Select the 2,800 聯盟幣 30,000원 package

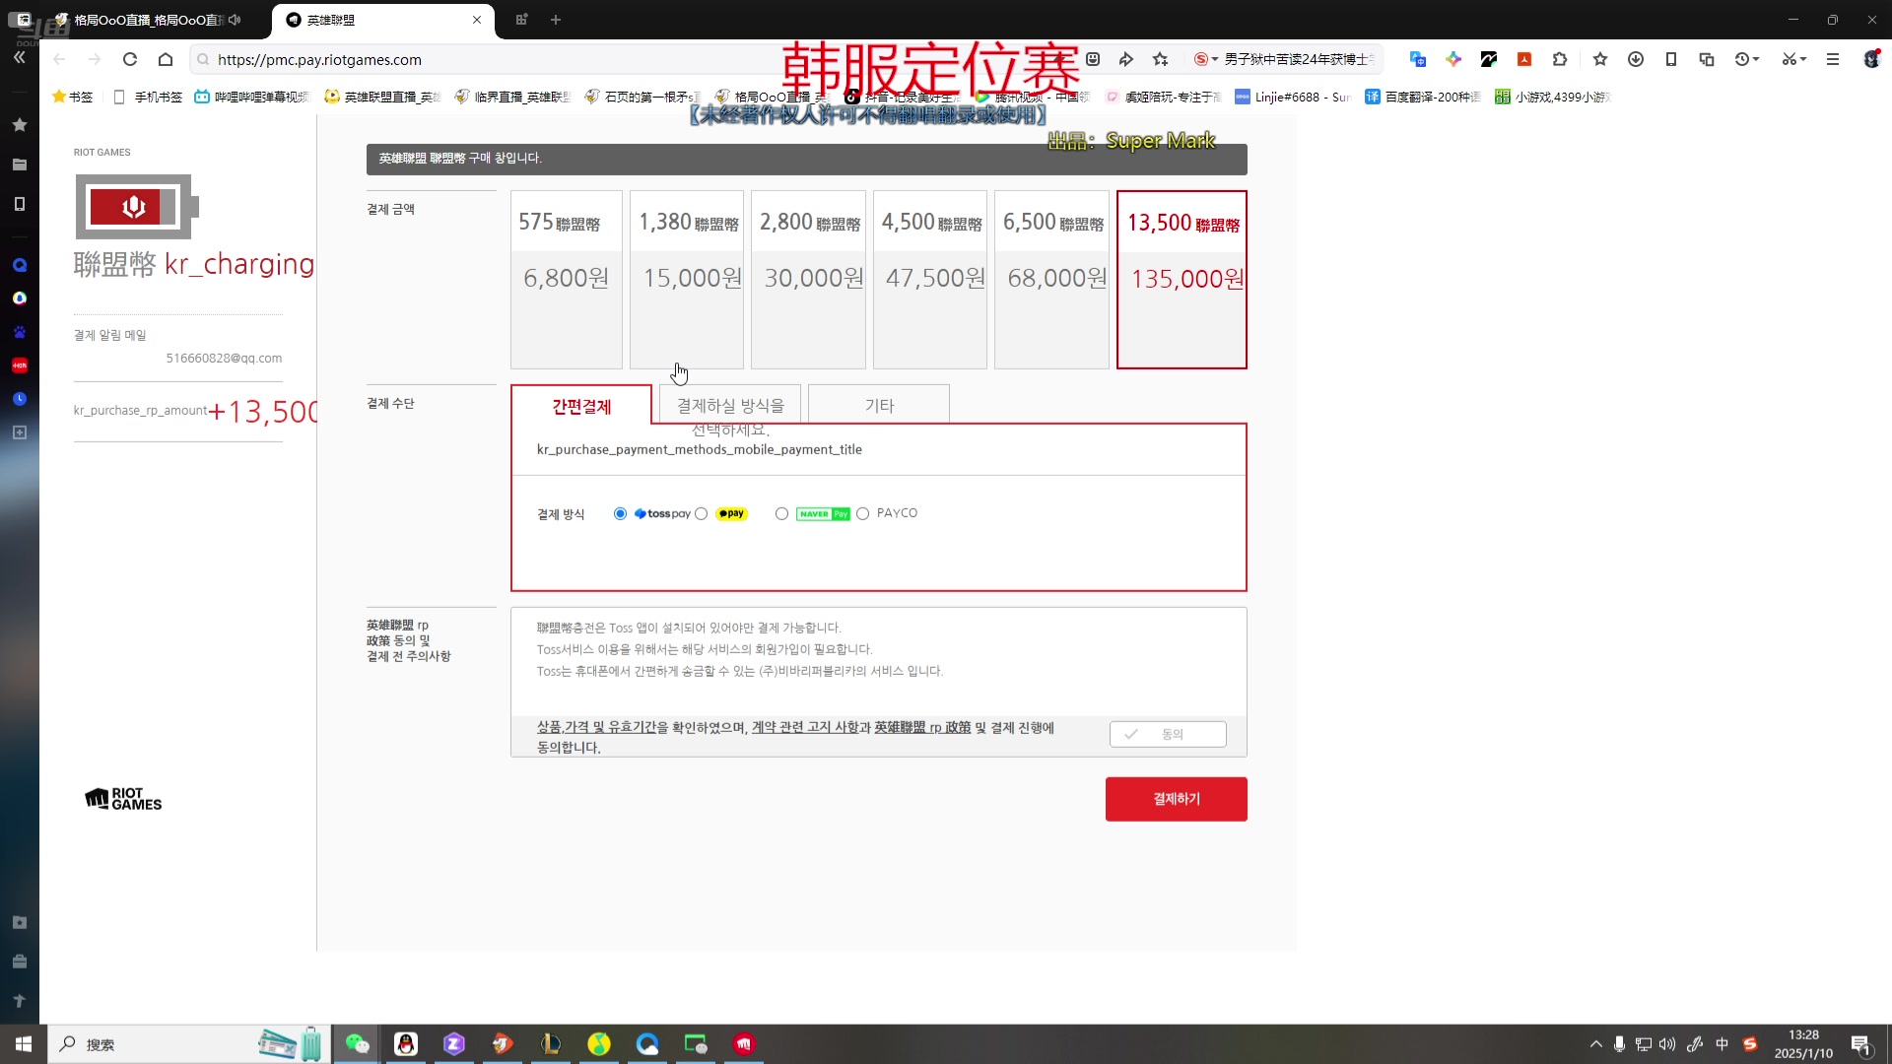click(808, 280)
